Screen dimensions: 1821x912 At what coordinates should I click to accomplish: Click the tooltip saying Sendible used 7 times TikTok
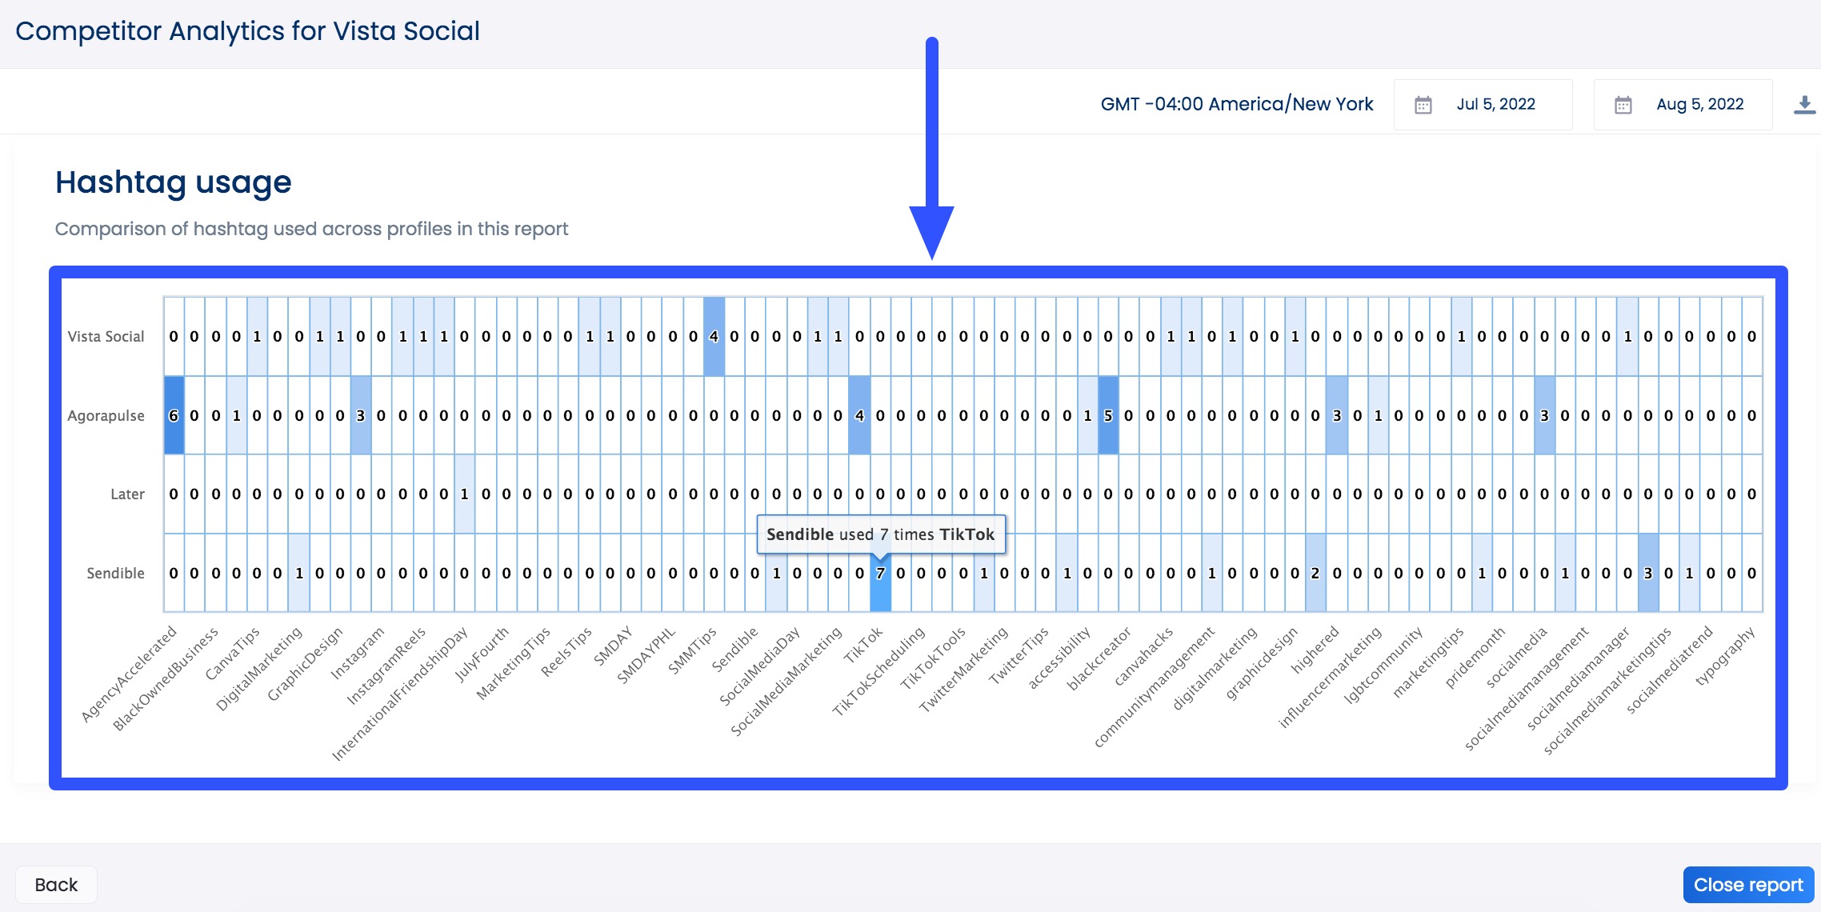(x=880, y=534)
